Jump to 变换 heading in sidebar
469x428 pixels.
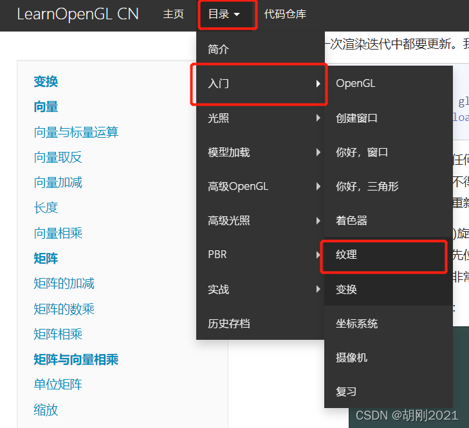click(x=46, y=81)
